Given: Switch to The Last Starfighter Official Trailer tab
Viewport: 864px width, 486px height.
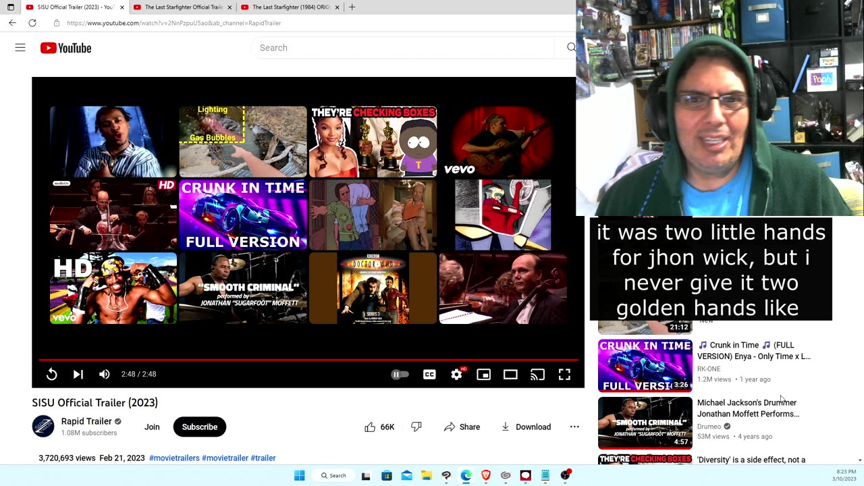Looking at the screenshot, I should (x=182, y=7).
